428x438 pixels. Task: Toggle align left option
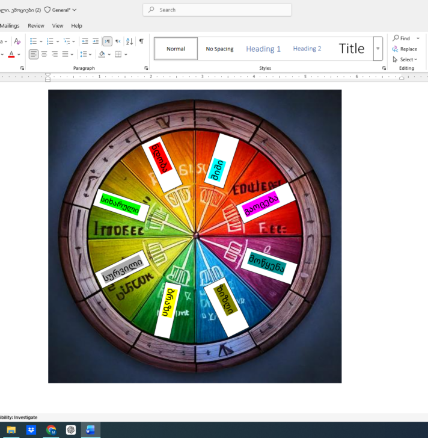[x=34, y=54]
